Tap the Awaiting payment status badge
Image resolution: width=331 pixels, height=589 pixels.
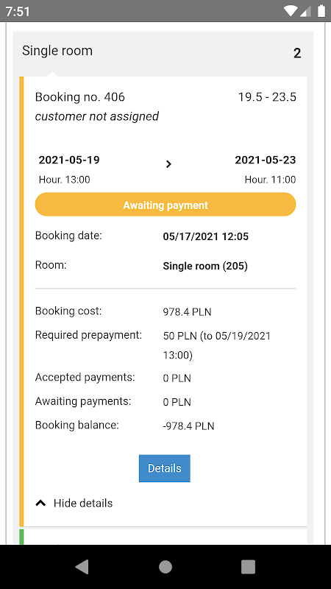pos(165,205)
